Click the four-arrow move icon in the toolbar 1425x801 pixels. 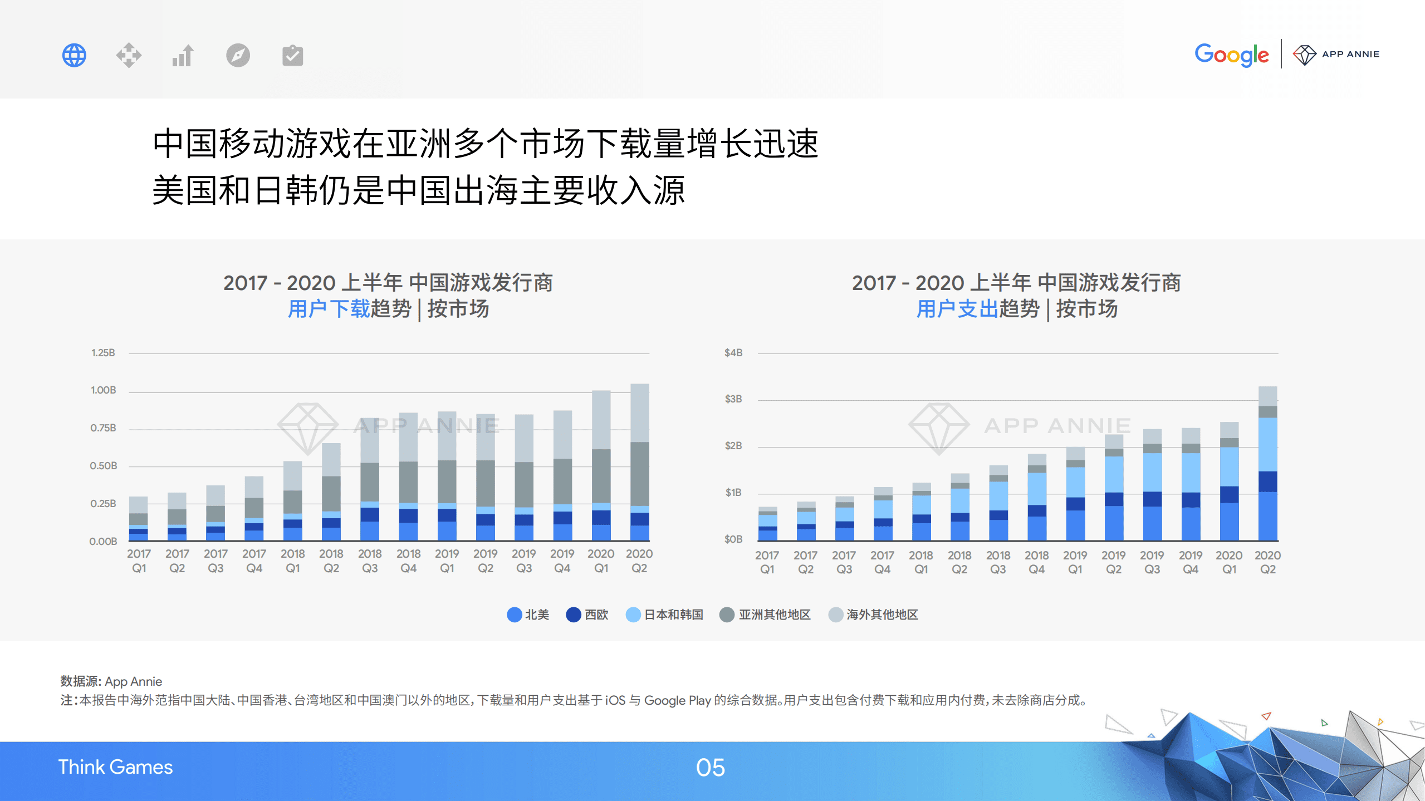coord(129,55)
